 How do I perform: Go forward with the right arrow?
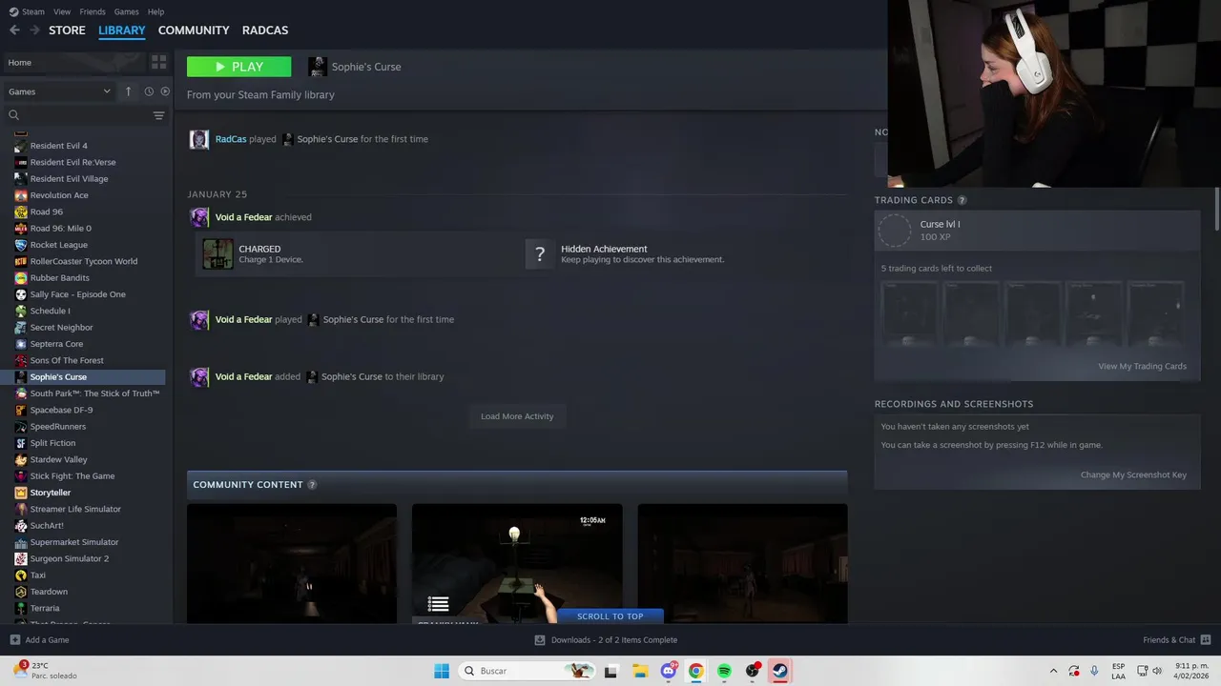(x=34, y=30)
